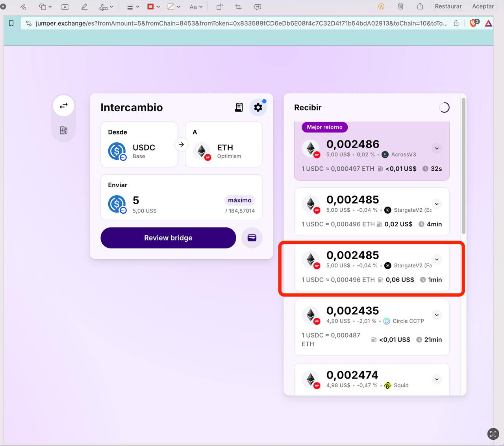Click the loading spinner in the Recibir header
Viewport: 504px width, 446px height.
pyautogui.click(x=444, y=107)
